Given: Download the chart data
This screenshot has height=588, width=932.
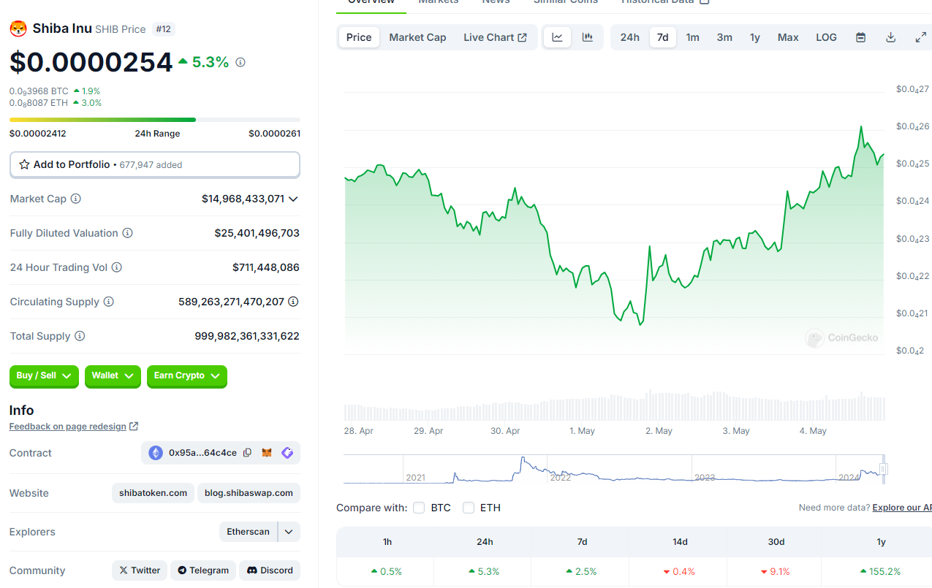Looking at the screenshot, I should 891,37.
